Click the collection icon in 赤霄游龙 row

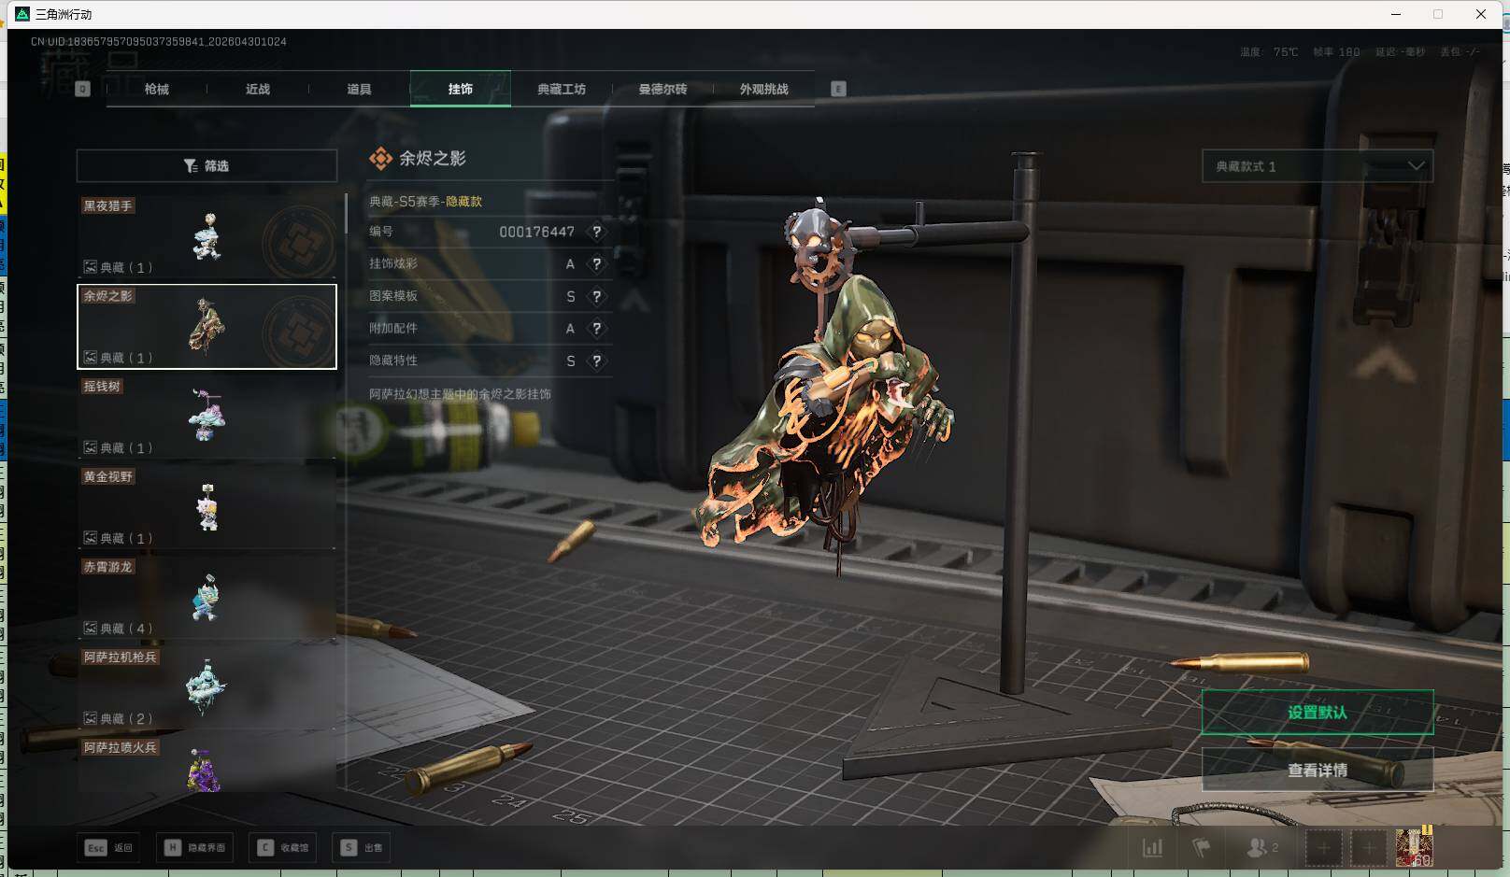click(x=90, y=629)
